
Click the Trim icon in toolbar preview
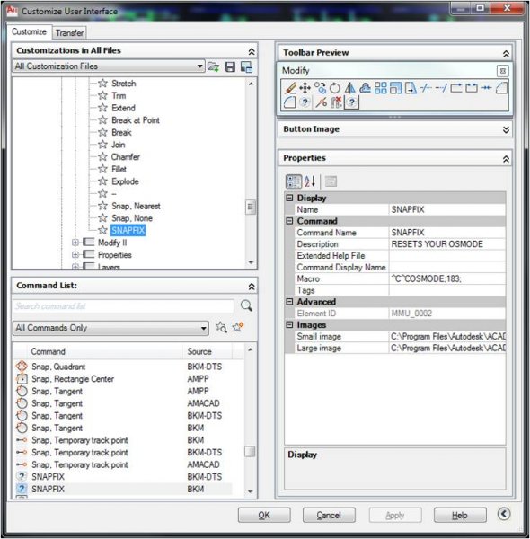tap(426, 88)
